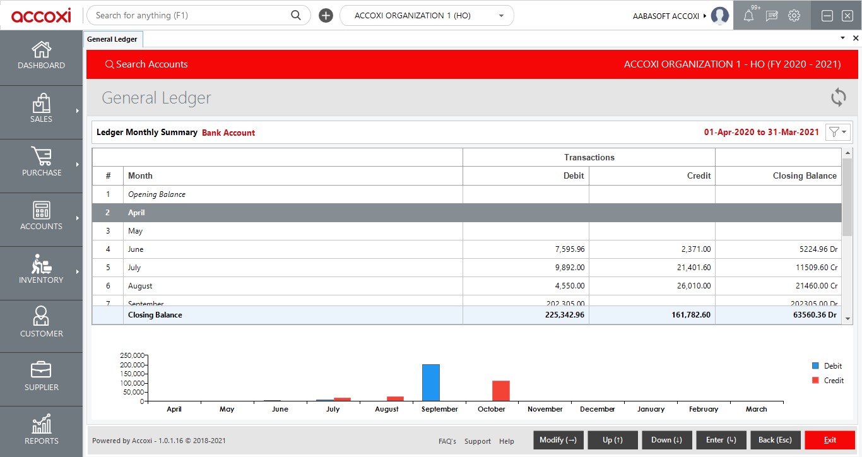Open the settings gear icon
Screen dimensions: 862x457
(794, 16)
